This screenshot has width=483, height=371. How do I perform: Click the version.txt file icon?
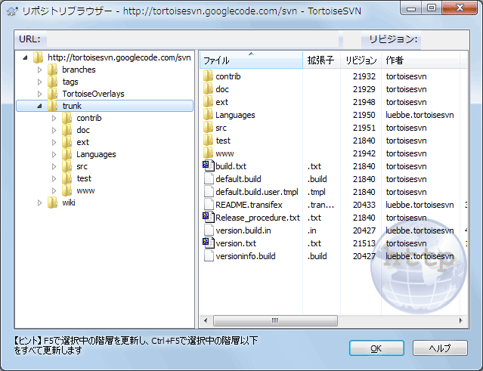point(208,243)
